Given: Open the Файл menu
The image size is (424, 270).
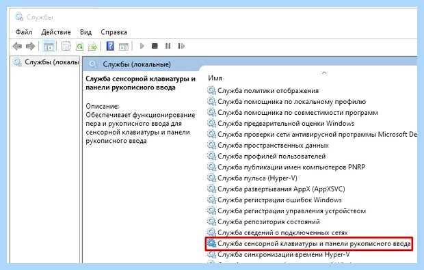Looking at the screenshot, I should point(24,32).
